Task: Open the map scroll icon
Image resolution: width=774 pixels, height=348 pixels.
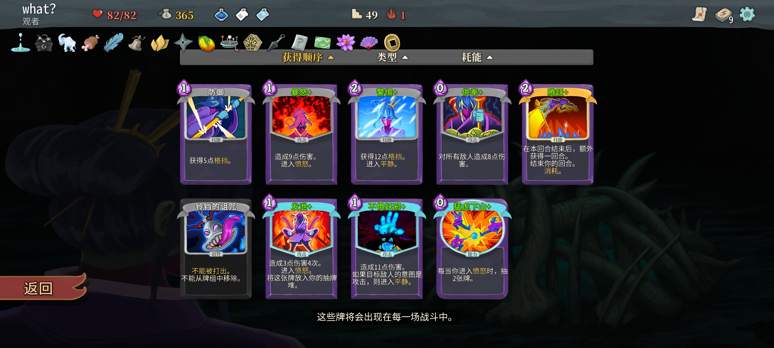Action: pos(700,15)
